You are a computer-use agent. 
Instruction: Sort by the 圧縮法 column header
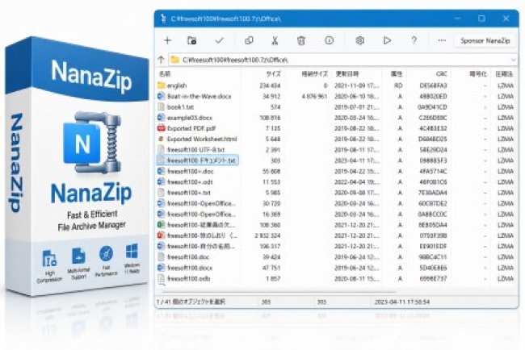point(504,74)
